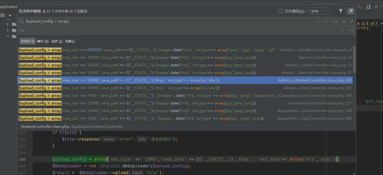
Task: Click the Stop square toolbar icon
Action: point(376,7)
